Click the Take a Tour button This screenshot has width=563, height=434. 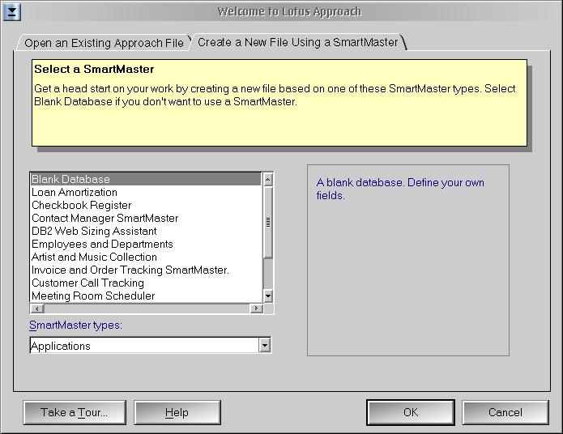[75, 412]
